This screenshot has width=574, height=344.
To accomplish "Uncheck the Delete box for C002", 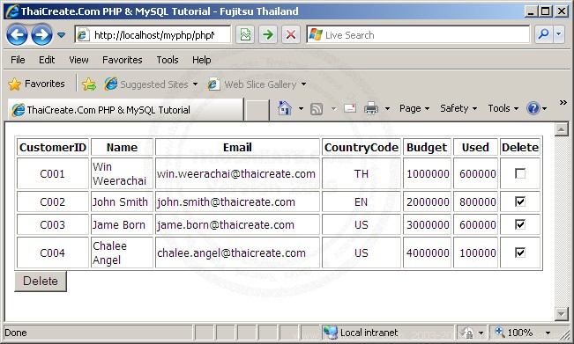I will pos(520,201).
